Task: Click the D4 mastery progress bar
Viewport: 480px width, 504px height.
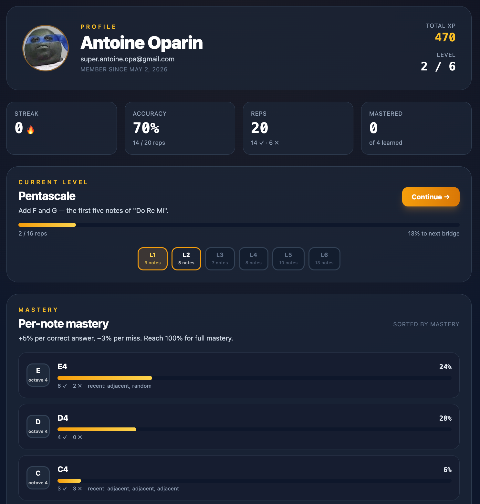Action: tap(255, 429)
